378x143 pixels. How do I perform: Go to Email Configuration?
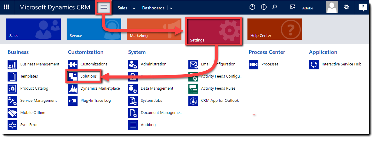click(218, 64)
